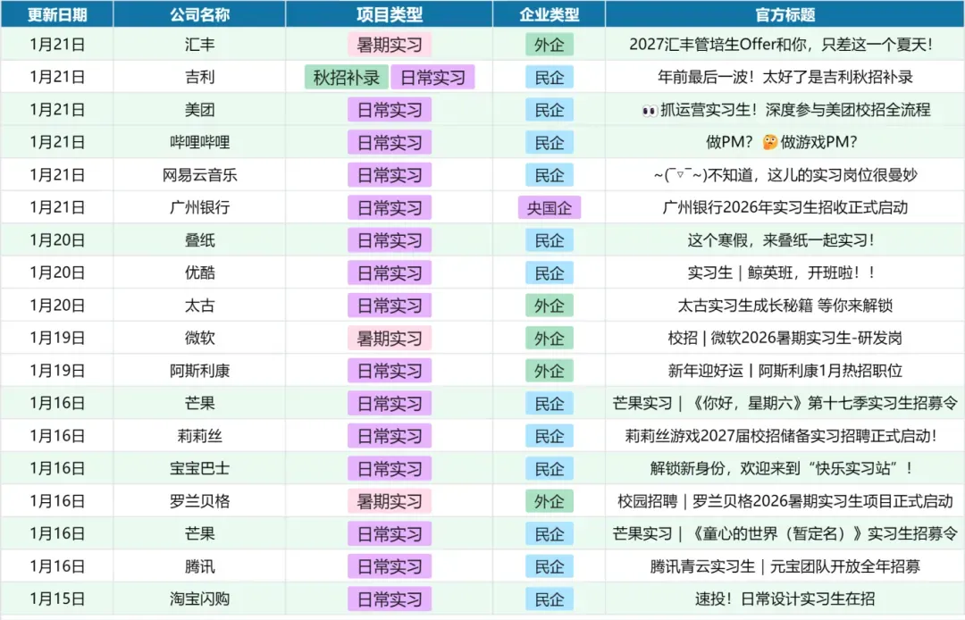The width and height of the screenshot is (965, 620).
Task: Open title 年前最后一波！太好了是吉利秋招补录
Action: point(785,77)
